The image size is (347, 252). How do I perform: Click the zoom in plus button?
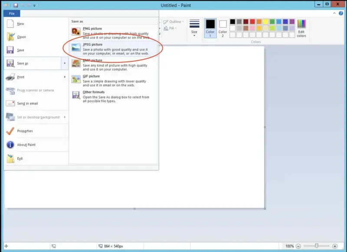point(335,246)
